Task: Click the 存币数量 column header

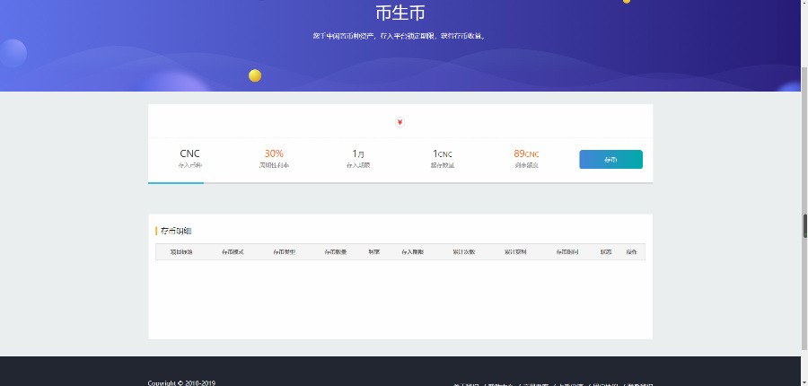Action: pyautogui.click(x=336, y=252)
